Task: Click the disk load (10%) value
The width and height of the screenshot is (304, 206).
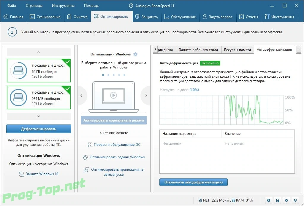Action: [x=194, y=90]
